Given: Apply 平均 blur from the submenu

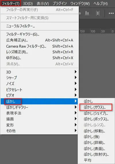Looking at the screenshot, I should 96,160.
